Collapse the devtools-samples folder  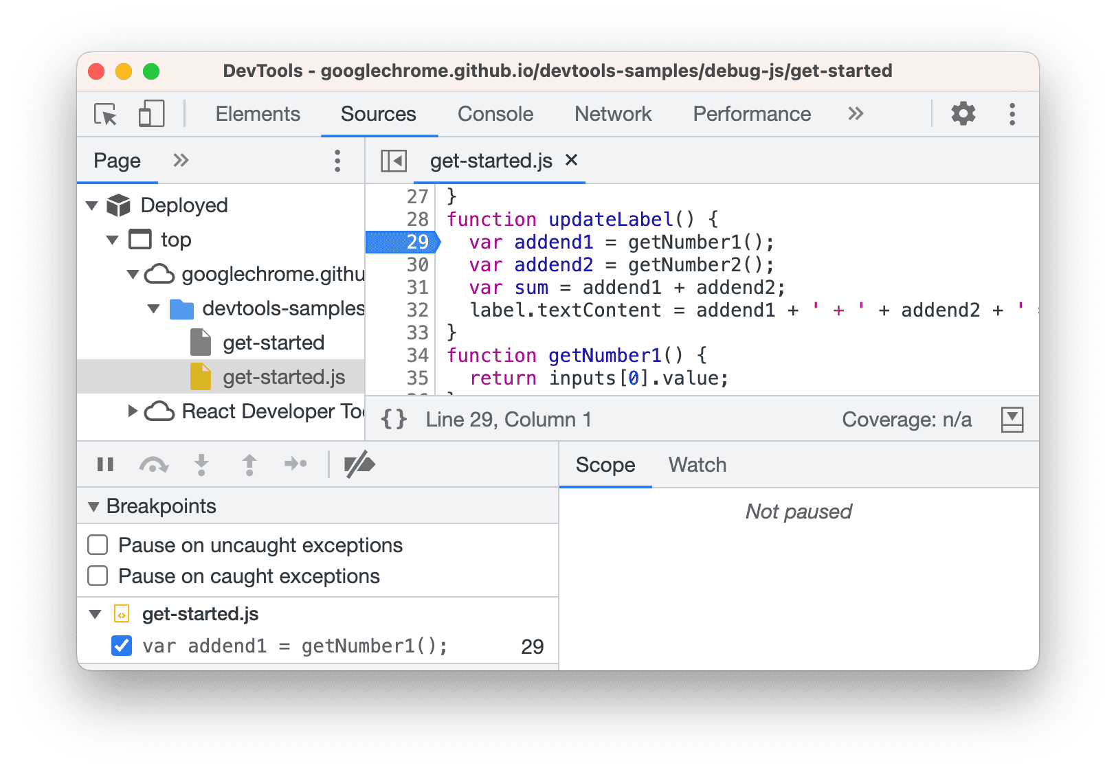click(154, 308)
